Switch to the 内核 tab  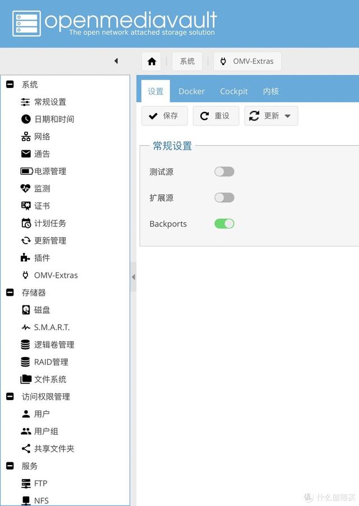[x=271, y=91]
